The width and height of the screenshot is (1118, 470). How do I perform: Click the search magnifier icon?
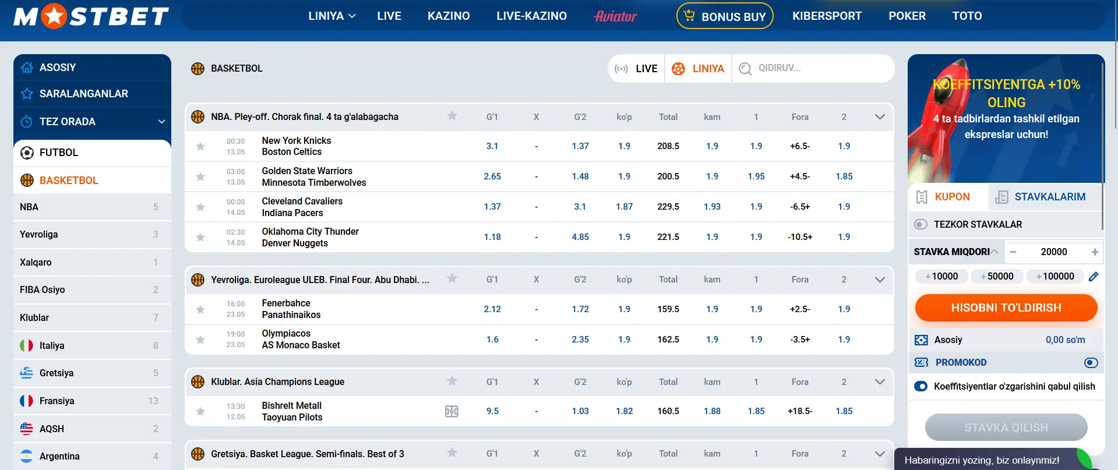tap(745, 69)
